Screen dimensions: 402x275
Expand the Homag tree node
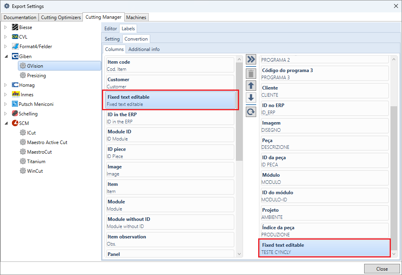click(x=6, y=85)
